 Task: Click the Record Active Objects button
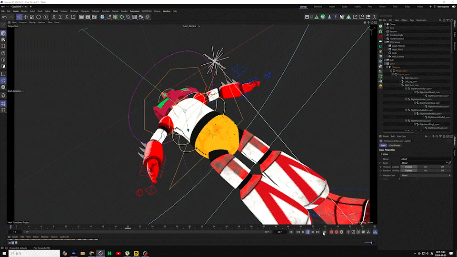(331, 232)
